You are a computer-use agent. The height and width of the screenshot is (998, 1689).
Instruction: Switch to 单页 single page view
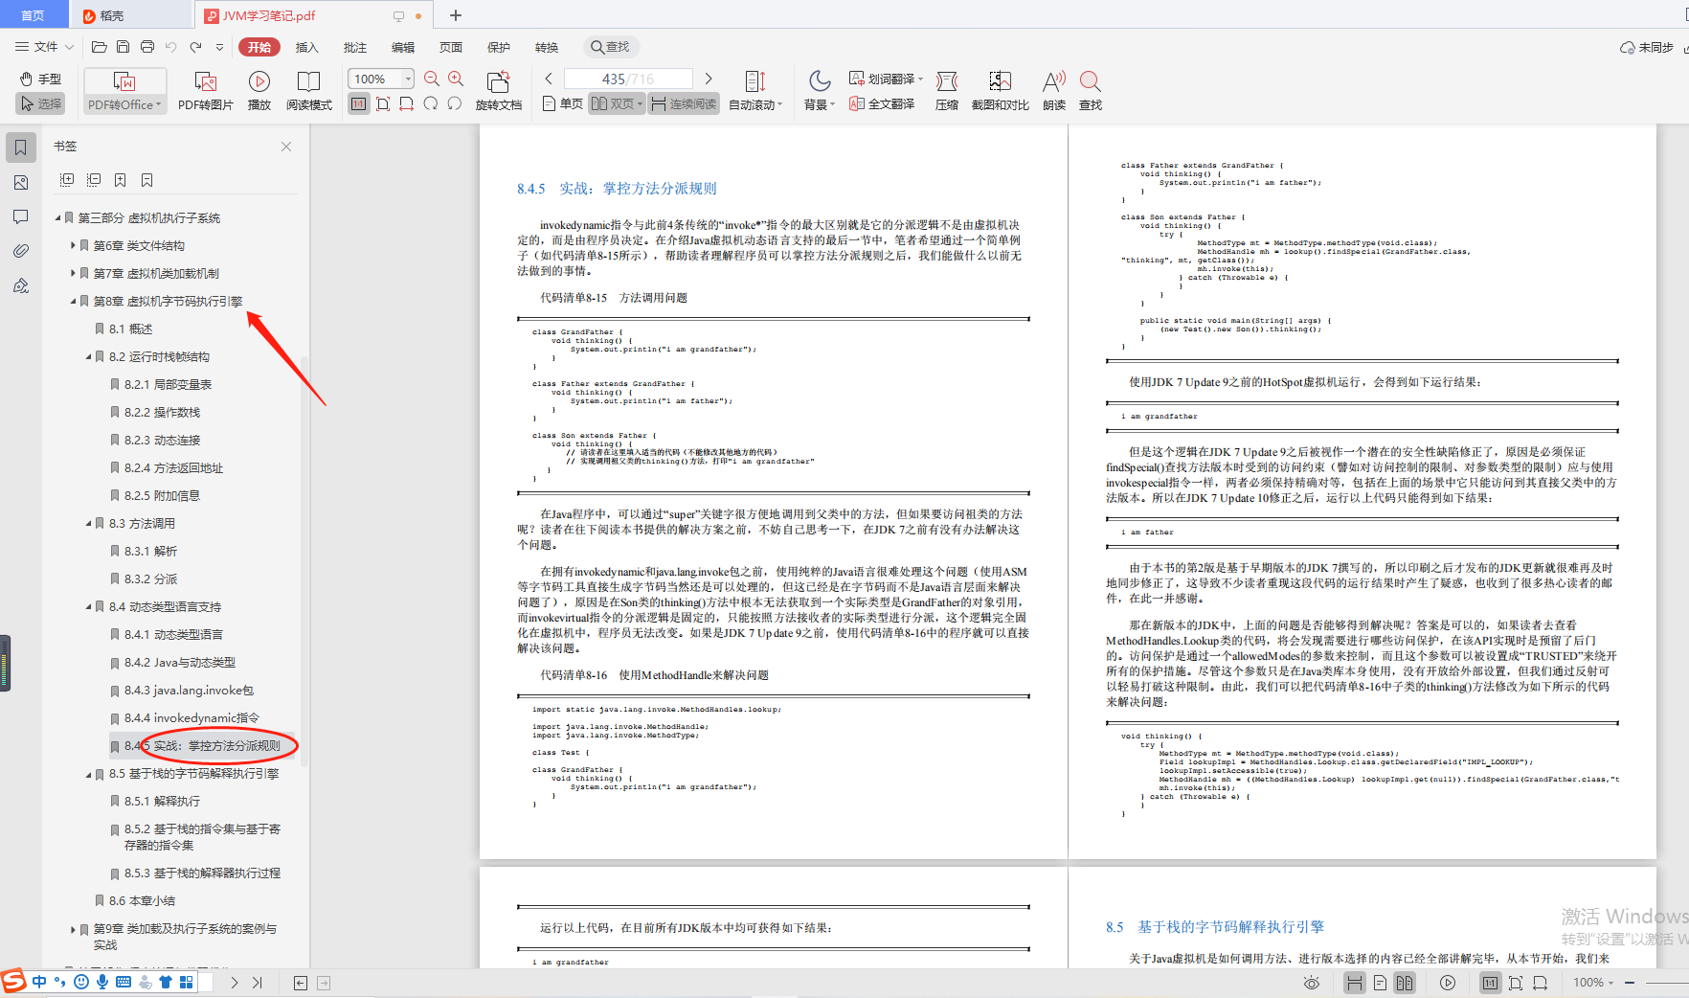[x=562, y=103]
